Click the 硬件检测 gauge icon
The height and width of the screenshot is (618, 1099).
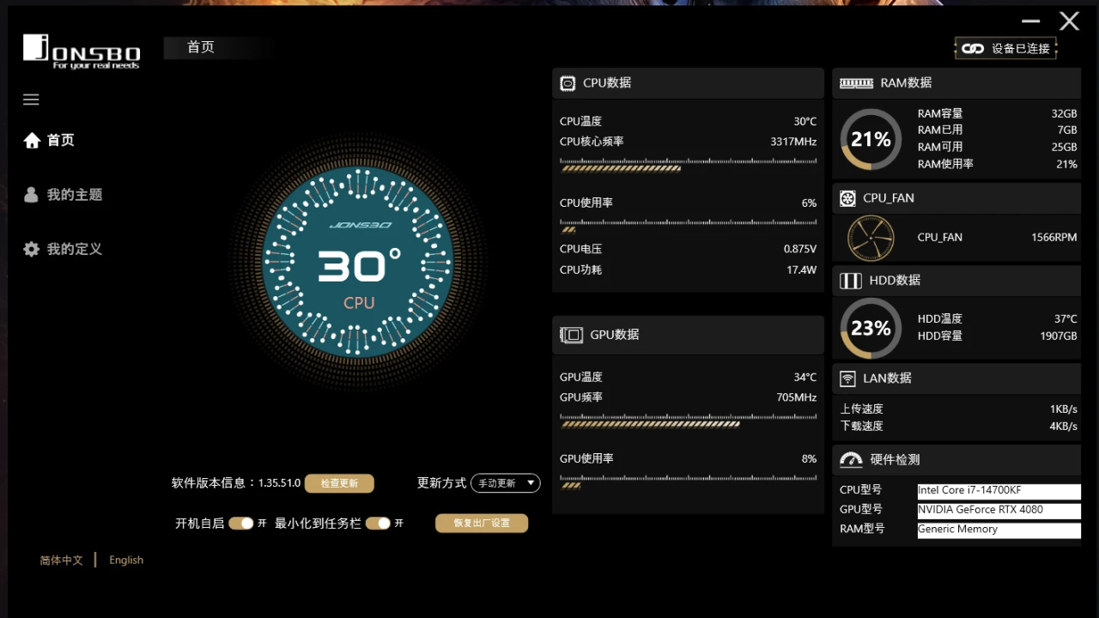coord(851,460)
